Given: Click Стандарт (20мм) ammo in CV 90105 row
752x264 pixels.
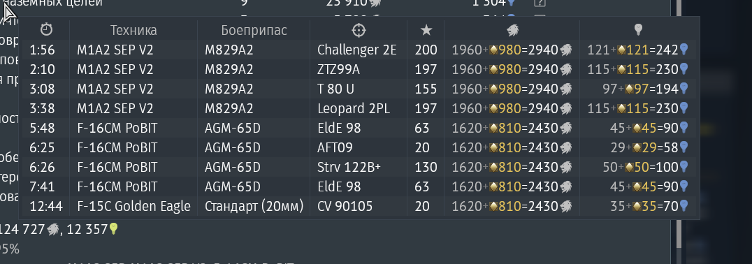Looking at the screenshot, I should pos(254,207).
